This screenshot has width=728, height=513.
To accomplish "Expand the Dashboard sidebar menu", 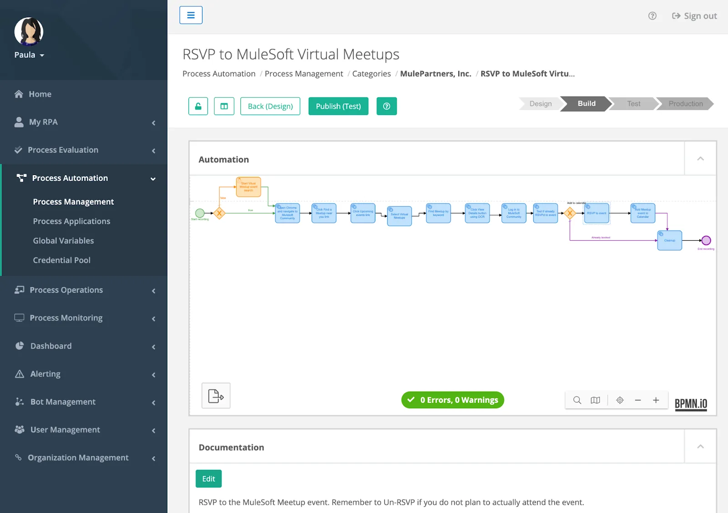I will pos(84,346).
